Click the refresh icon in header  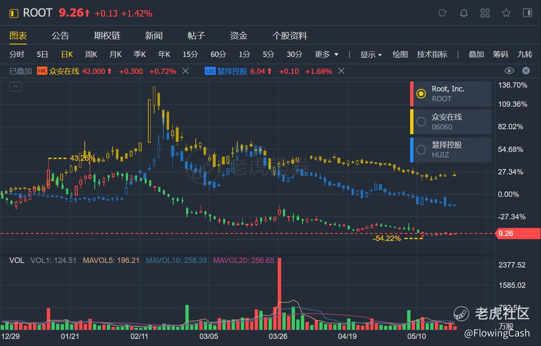443,13
